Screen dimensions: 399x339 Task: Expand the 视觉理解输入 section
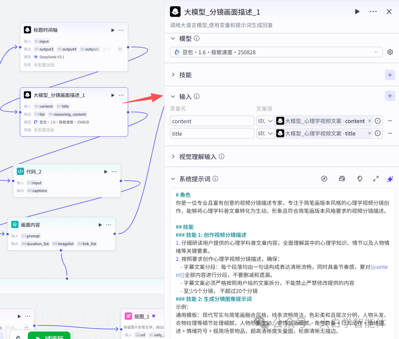[x=173, y=156]
